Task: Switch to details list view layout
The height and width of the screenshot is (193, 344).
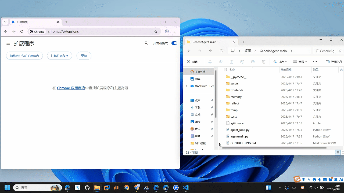Action: point(338,153)
